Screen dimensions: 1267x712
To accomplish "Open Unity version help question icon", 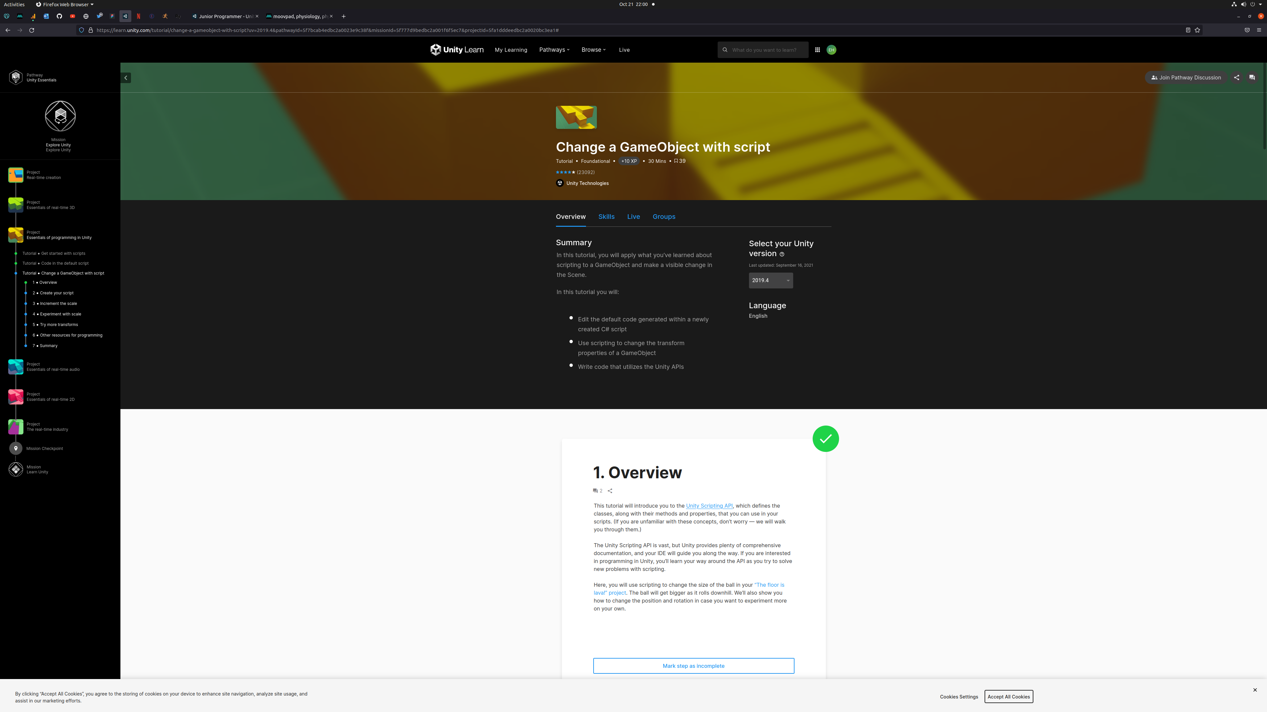I will [x=782, y=254].
